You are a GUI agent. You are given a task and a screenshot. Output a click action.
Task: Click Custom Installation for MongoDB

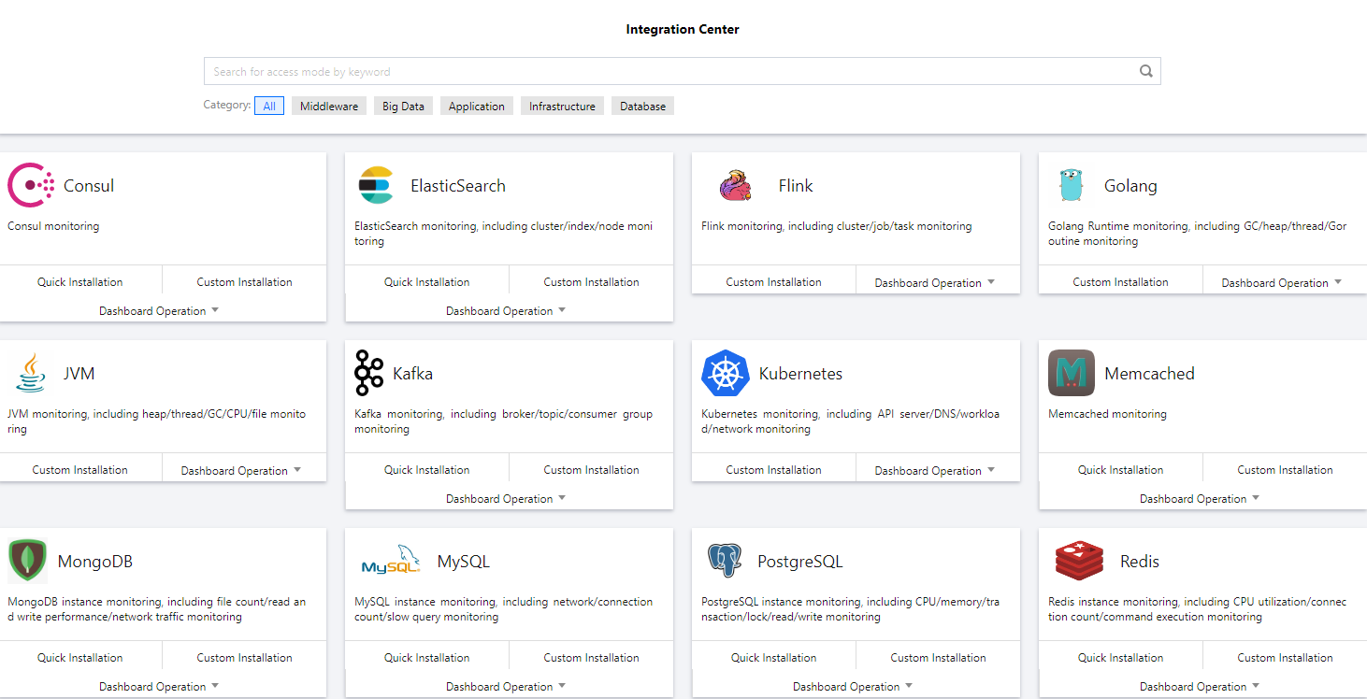point(245,657)
